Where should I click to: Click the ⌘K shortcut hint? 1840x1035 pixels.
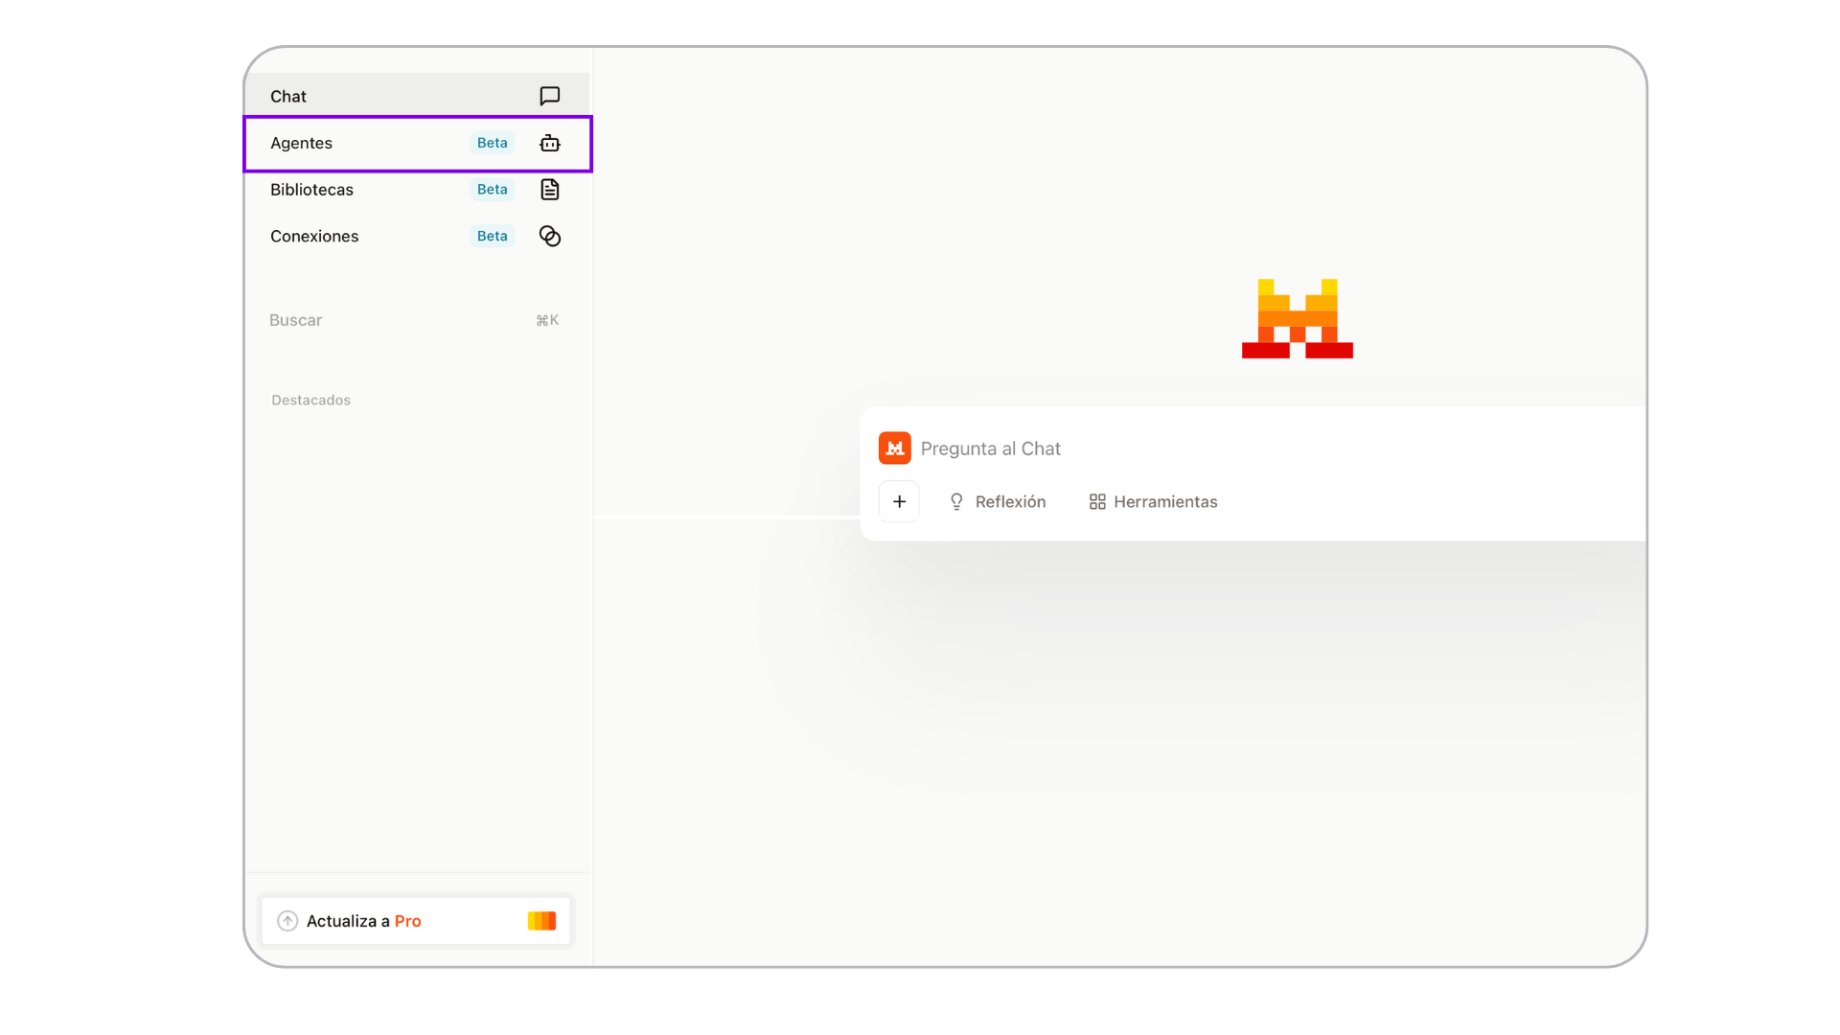tap(547, 320)
